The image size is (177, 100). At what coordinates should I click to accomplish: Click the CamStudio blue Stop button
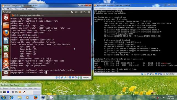tap(8, 92)
